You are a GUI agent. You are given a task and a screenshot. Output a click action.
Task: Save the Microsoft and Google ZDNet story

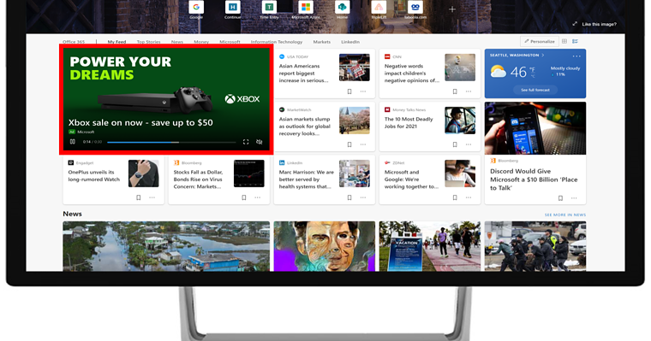point(455,197)
